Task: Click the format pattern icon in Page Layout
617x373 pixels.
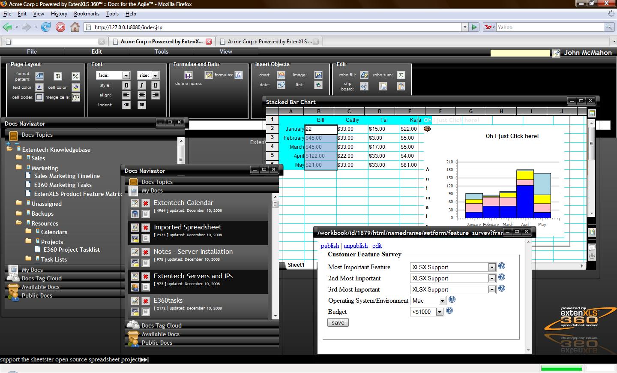Action: pyautogui.click(x=39, y=76)
